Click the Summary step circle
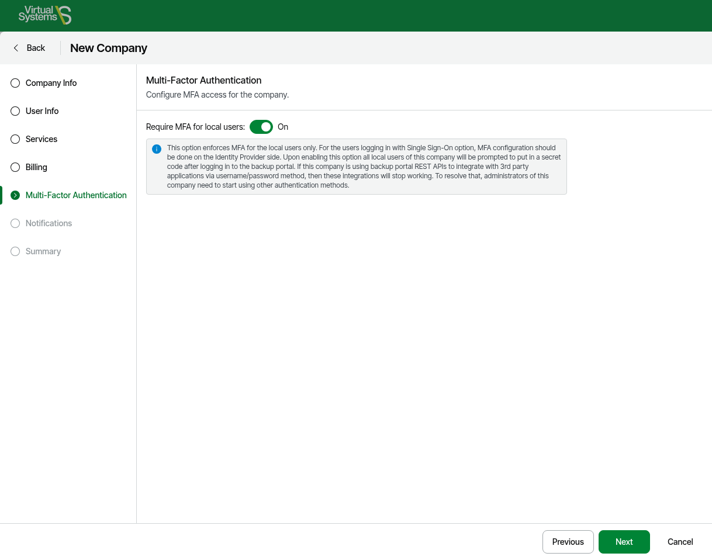Viewport: 712px width, 560px height. pyautogui.click(x=15, y=251)
